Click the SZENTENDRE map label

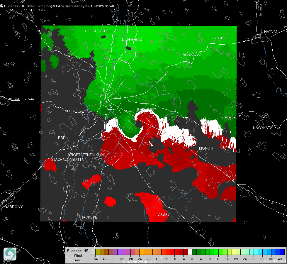coord(97,31)
